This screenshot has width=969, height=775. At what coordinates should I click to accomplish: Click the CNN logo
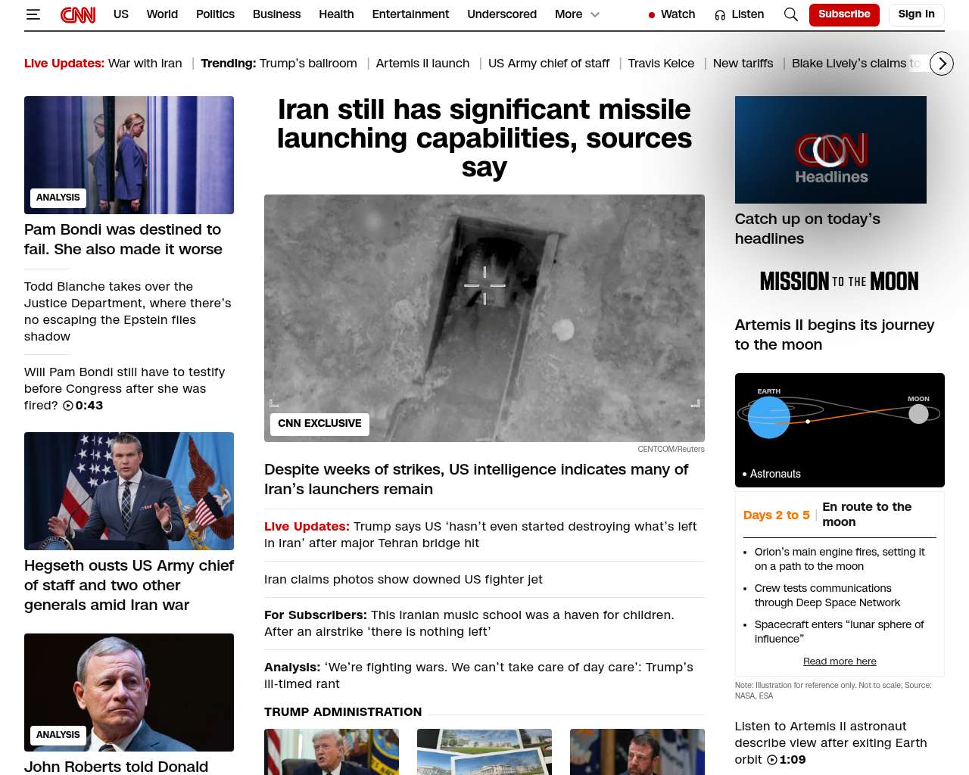point(78,14)
